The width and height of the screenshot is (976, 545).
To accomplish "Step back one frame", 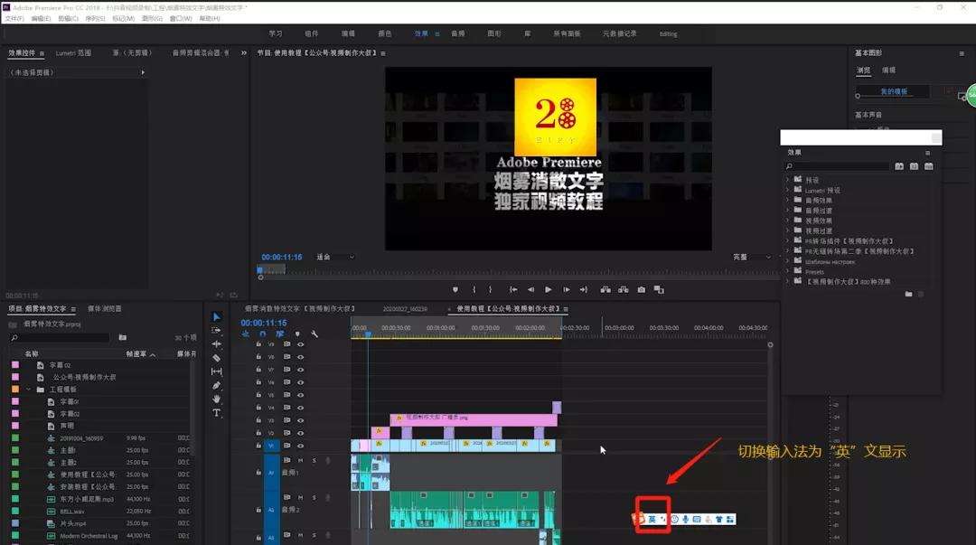I will 531,289.
